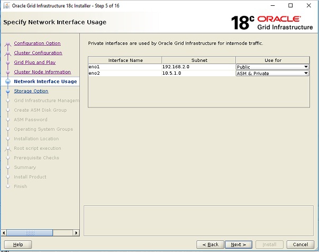Viewport: 319px width, 252px height.
Task: Click the sidebar scrollbar left arrow
Action: pos(4,232)
